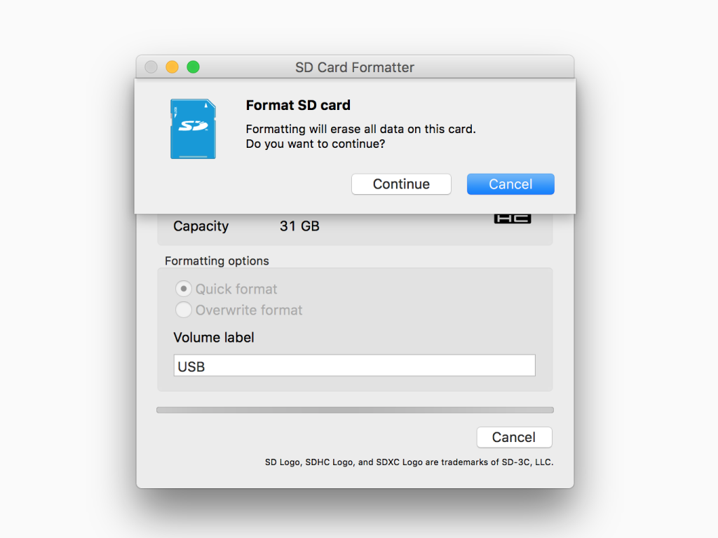718x538 pixels.
Task: Click the 31 GB capacity value
Action: pos(299,226)
